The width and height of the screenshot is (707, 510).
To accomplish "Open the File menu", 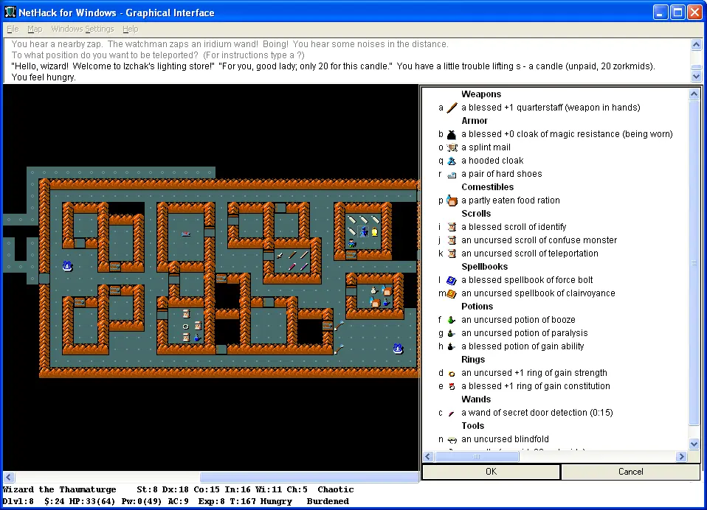I will [x=13, y=29].
